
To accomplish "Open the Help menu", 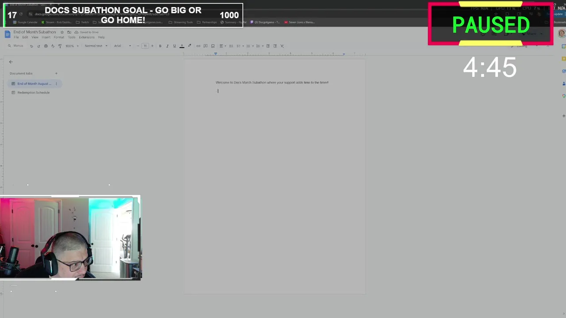I will pos(101,37).
